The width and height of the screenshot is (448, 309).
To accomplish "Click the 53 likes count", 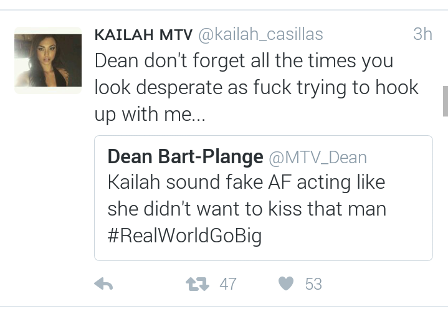I will tap(313, 284).
